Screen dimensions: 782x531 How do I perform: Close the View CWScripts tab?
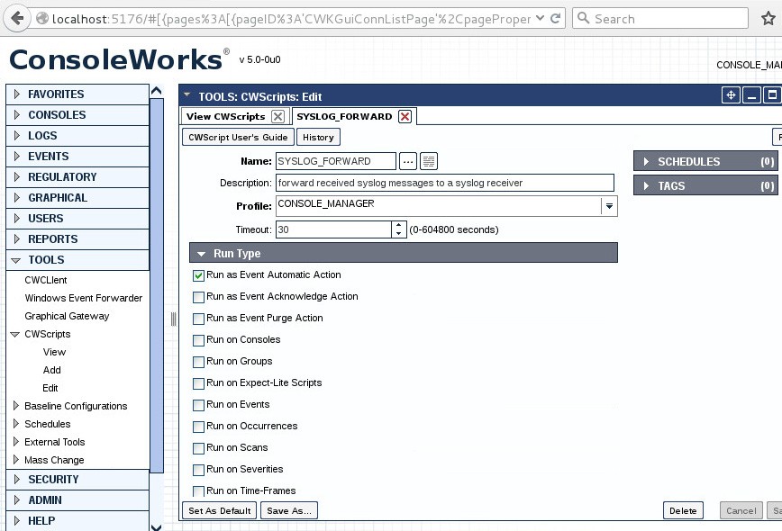click(x=277, y=117)
